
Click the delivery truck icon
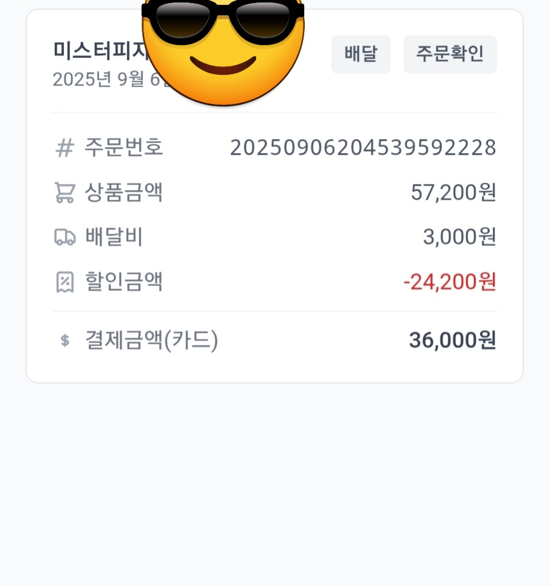[64, 237]
